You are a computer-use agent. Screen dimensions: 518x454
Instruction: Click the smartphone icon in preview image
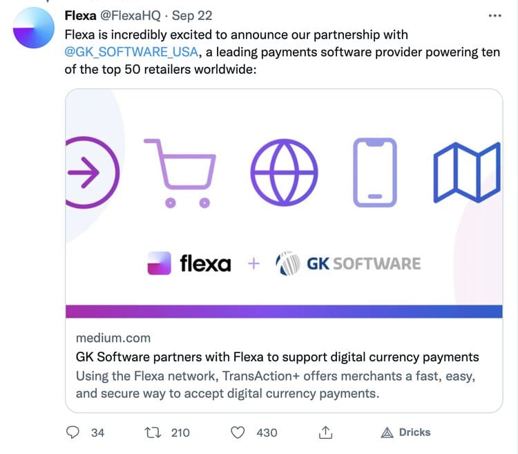point(375,171)
